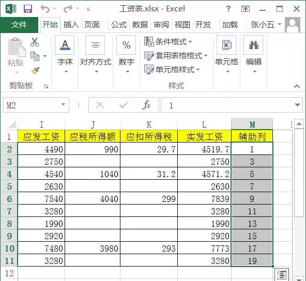Select row 12 header
306x281 pixels.
click(9, 273)
